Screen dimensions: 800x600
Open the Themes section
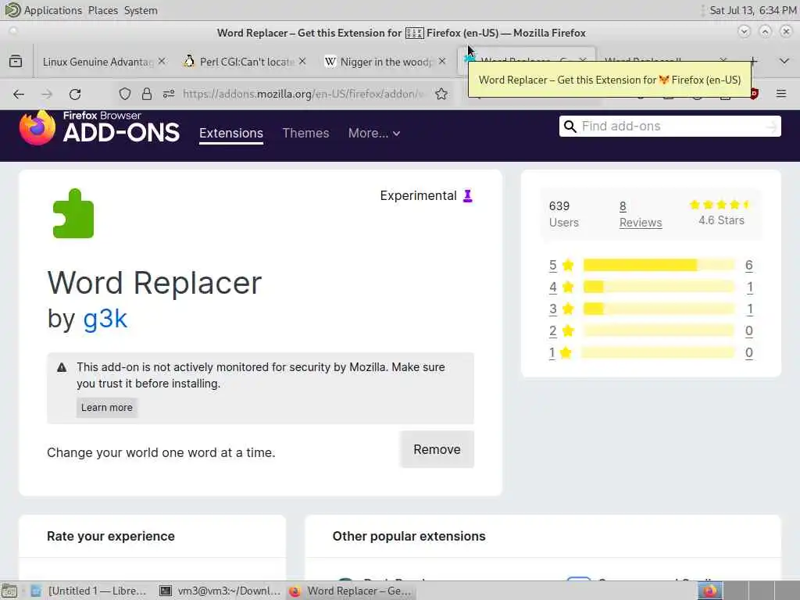pyautogui.click(x=305, y=133)
